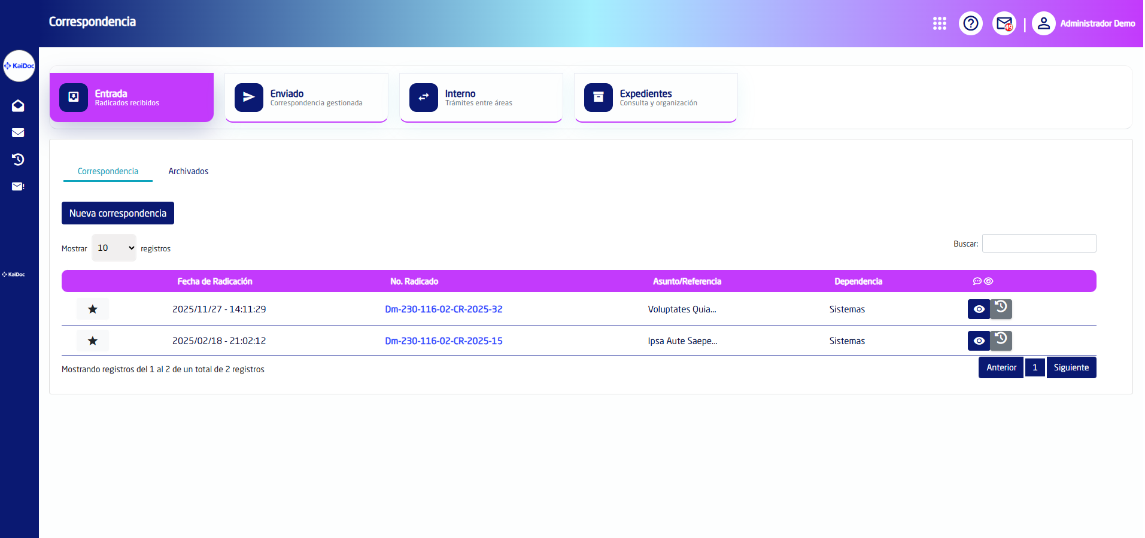Open the envelope icon in sidebar
The image size is (1145, 538).
point(18,133)
